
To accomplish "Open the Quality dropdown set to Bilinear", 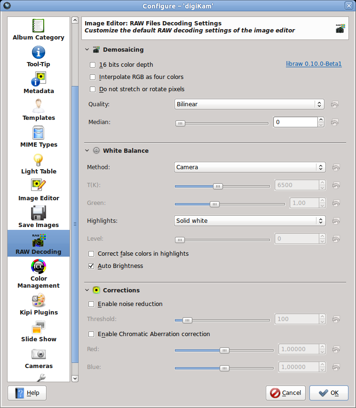I will (x=249, y=104).
